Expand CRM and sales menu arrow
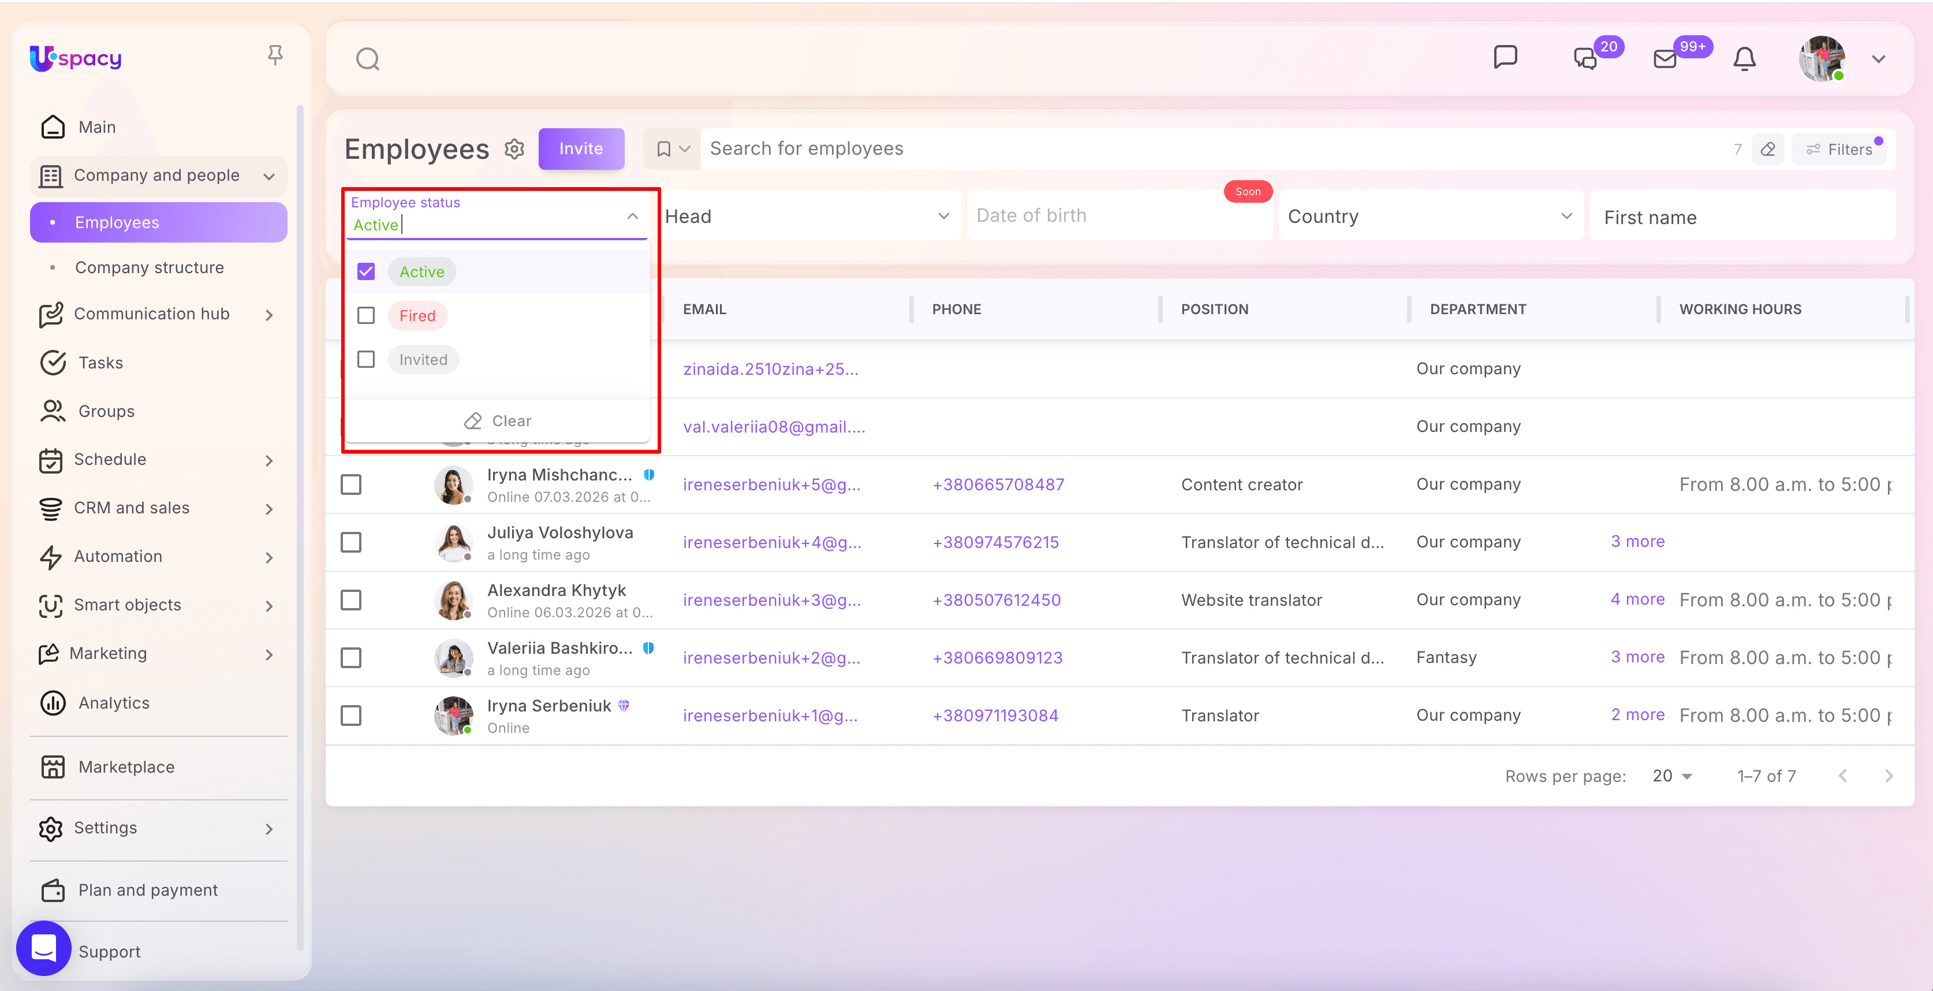The image size is (1933, 991). click(x=270, y=509)
